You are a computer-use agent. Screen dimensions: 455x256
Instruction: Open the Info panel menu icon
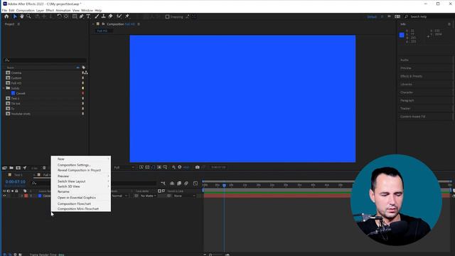pyautogui.click(x=449, y=24)
